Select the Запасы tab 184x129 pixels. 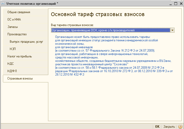point(25,27)
